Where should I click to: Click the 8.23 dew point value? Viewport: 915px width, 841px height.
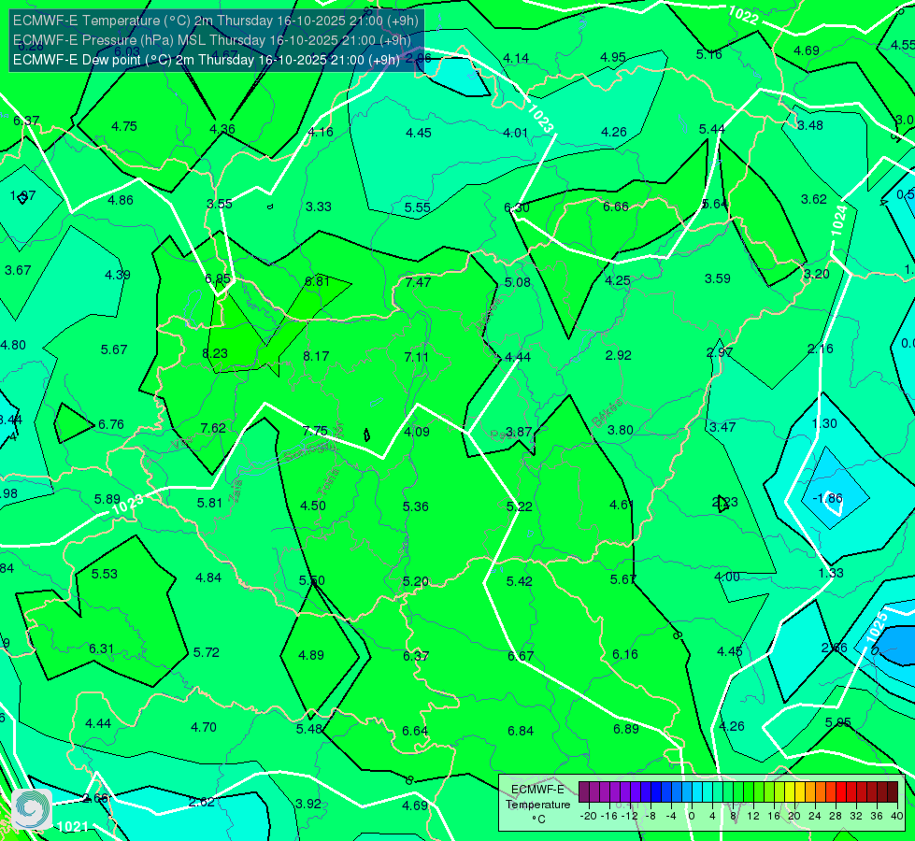pyautogui.click(x=215, y=353)
